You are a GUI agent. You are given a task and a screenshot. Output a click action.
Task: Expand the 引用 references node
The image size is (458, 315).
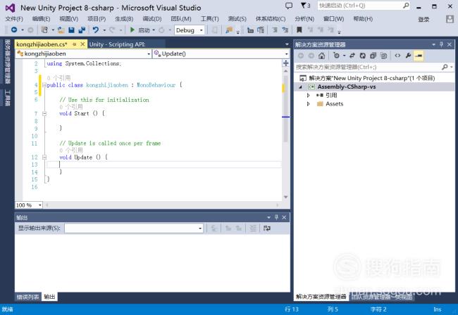pos(308,96)
